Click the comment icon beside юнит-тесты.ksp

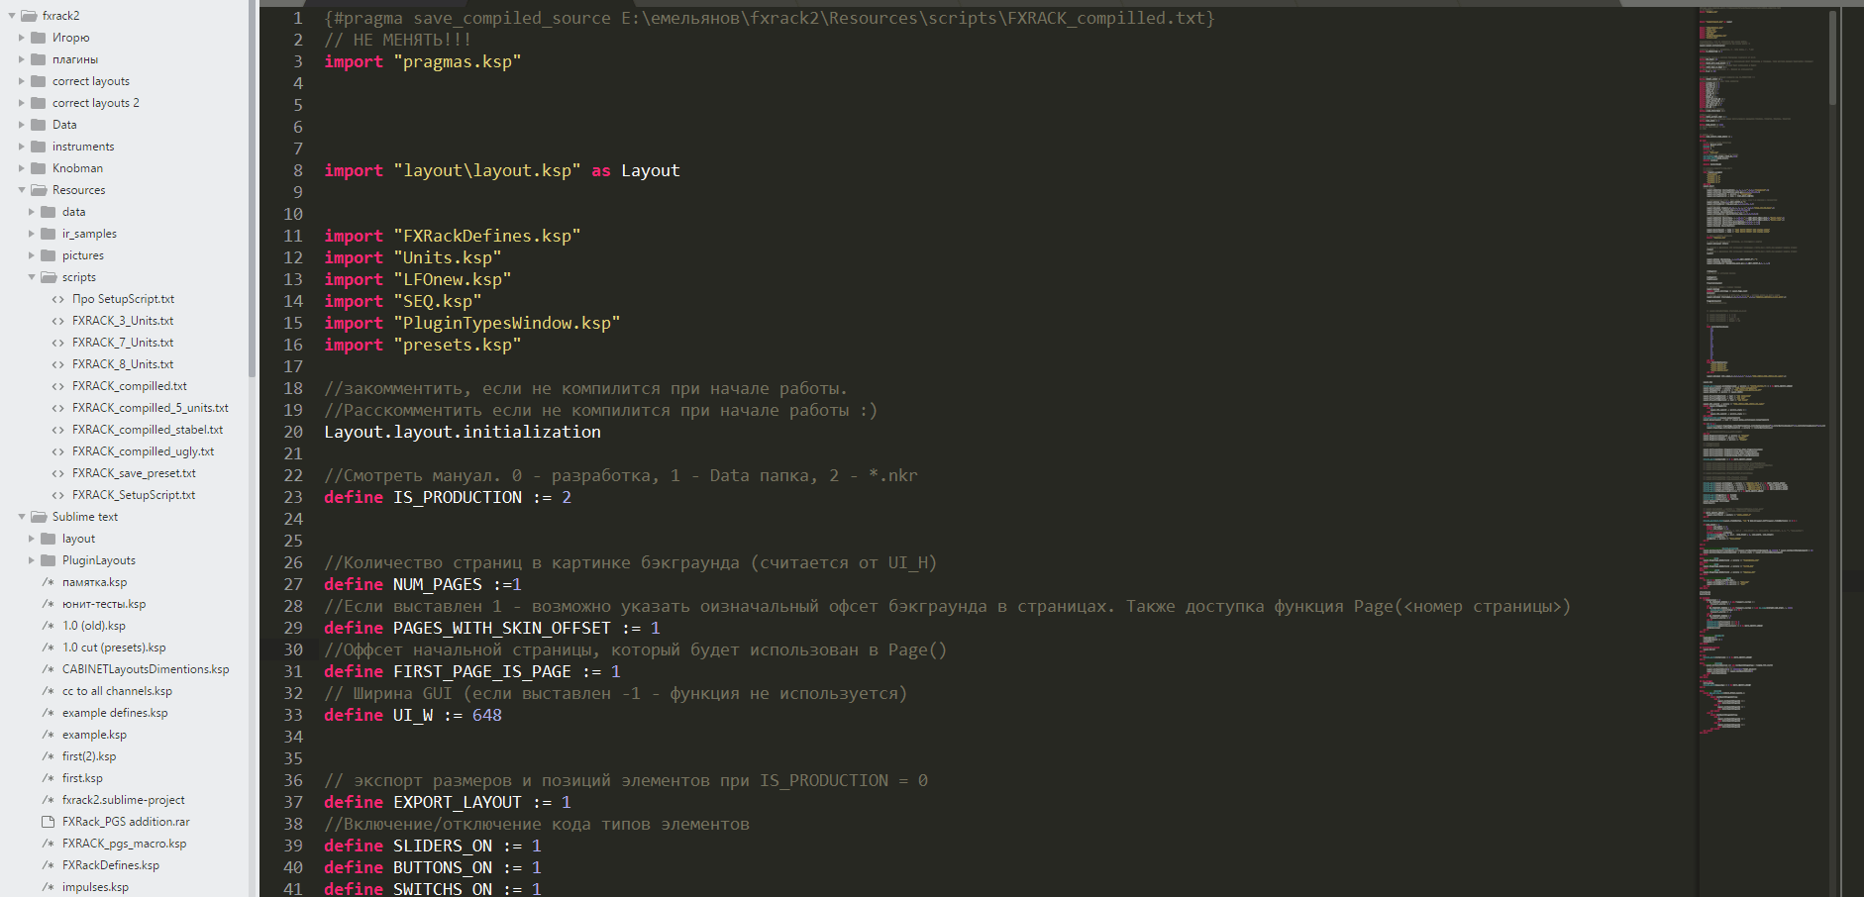pos(49,604)
